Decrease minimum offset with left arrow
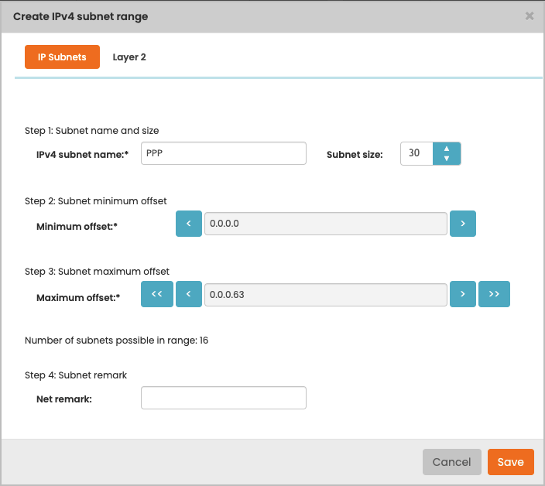 click(x=189, y=224)
